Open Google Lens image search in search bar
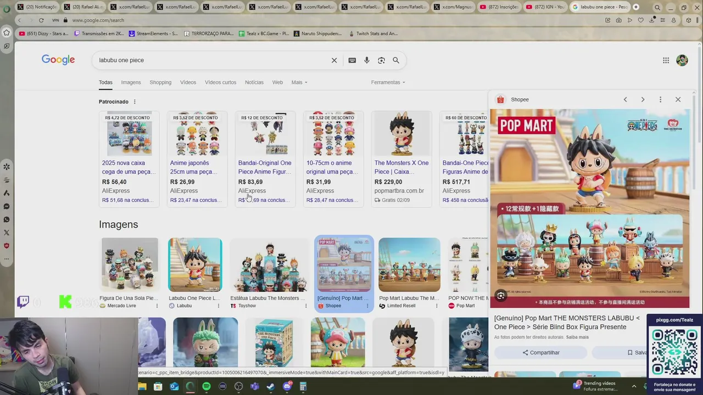 381,60
